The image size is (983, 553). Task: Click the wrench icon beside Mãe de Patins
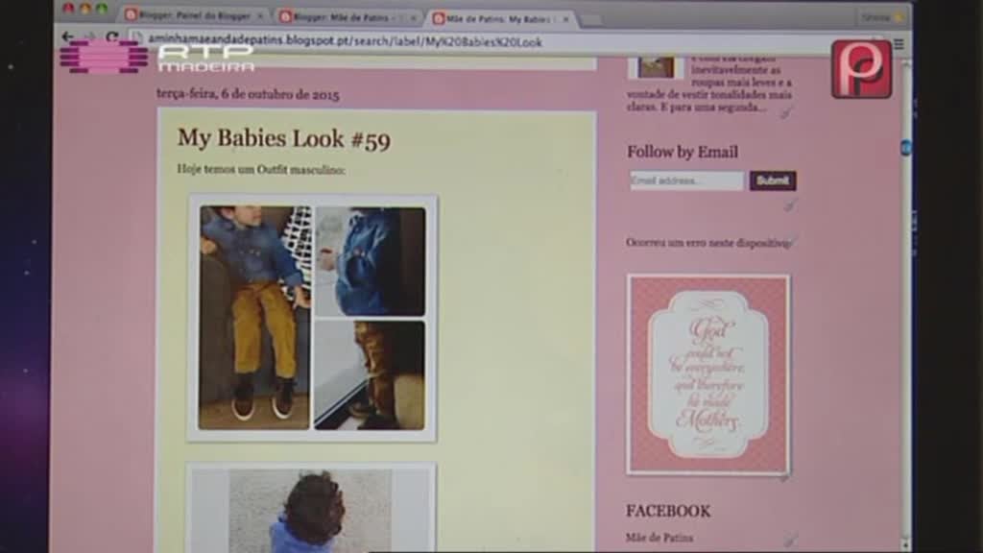[787, 541]
